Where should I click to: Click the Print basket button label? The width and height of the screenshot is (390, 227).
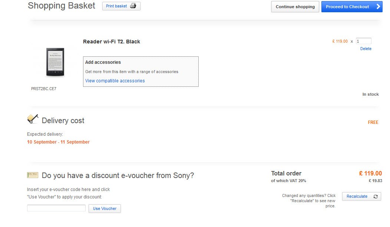(x=116, y=6)
